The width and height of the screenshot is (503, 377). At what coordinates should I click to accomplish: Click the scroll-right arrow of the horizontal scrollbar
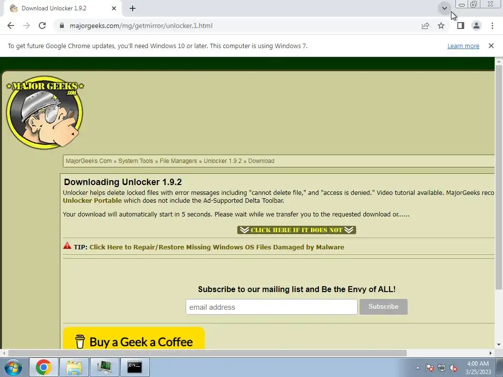[491, 353]
